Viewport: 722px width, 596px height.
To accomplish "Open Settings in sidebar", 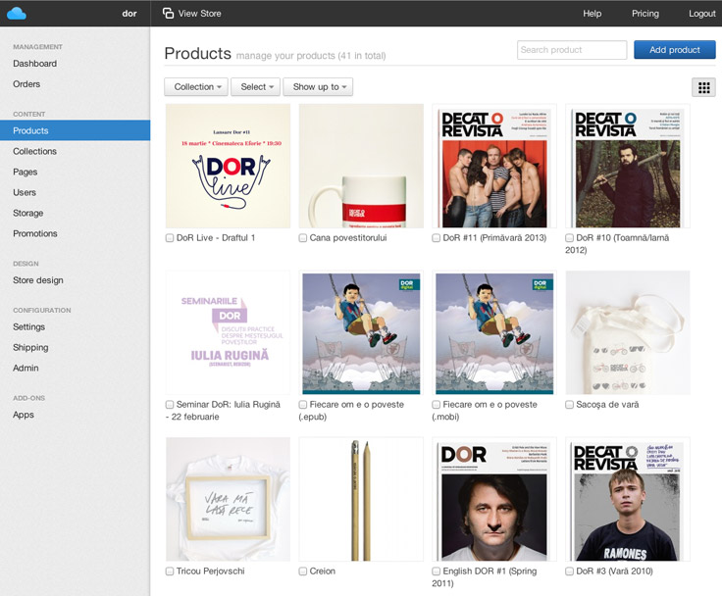I will click(29, 326).
